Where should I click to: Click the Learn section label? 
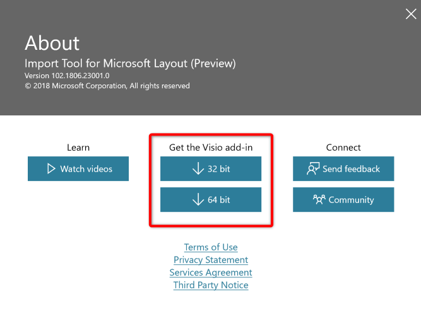pos(78,148)
